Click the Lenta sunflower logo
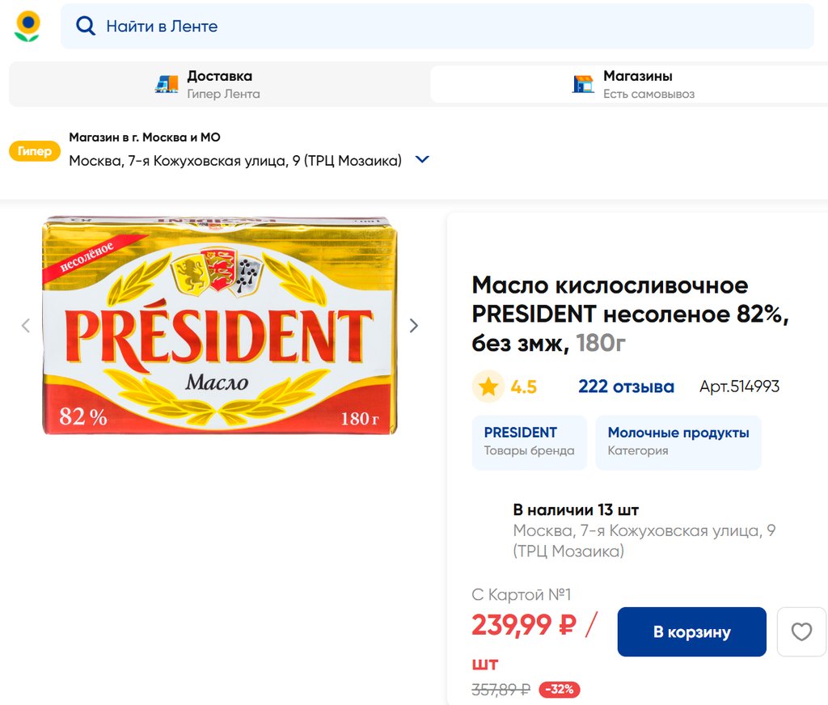Screen dimensions: 828x705 click(x=27, y=26)
